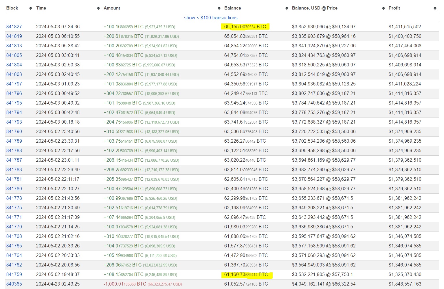Viewport: 444px width, 289px height.
Task: Select block 841768 link
Action: (14, 236)
